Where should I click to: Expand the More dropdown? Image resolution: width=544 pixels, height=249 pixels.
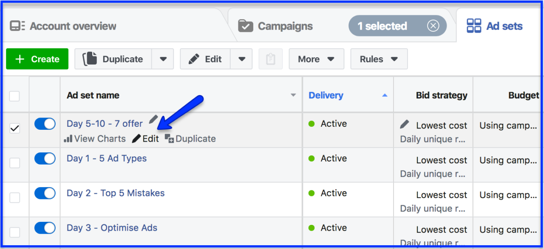(316, 59)
